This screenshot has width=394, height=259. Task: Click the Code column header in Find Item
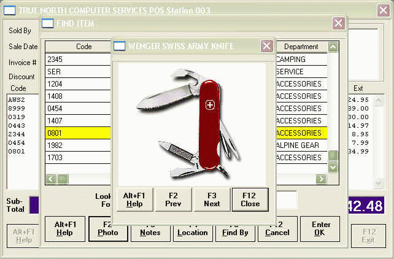78,47
